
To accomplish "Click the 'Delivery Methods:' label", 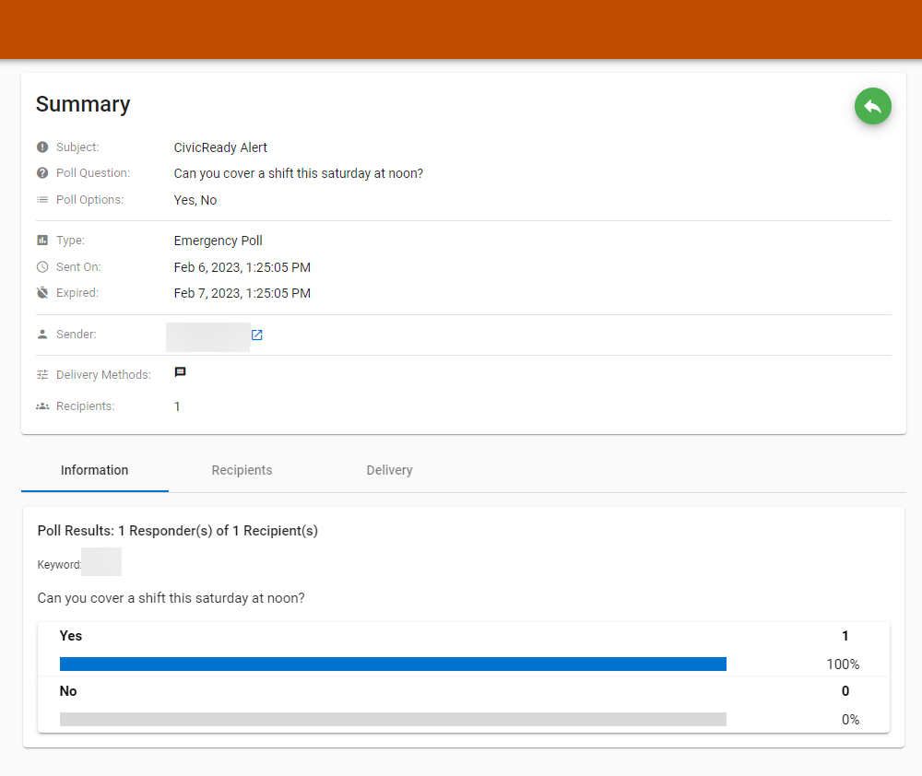I will pyautogui.click(x=103, y=374).
